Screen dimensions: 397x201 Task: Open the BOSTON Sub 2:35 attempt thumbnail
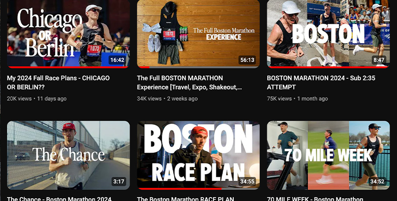click(328, 34)
